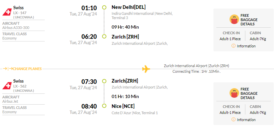Image resolution: width=274 pixels, height=127 pixels.
Task: Click the info circle icon in first baggage panel
Action: (233, 46)
